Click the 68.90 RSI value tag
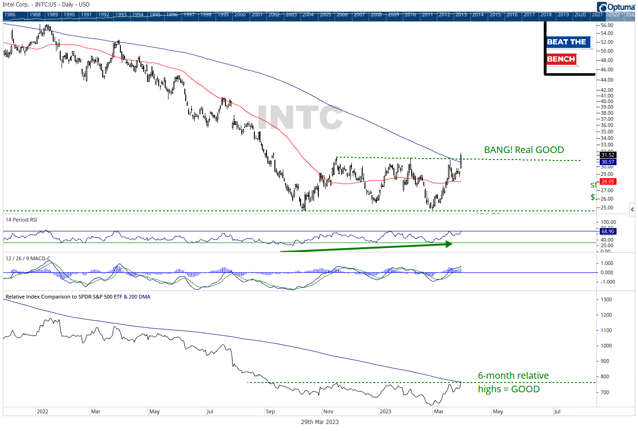The image size is (638, 431). (x=608, y=231)
